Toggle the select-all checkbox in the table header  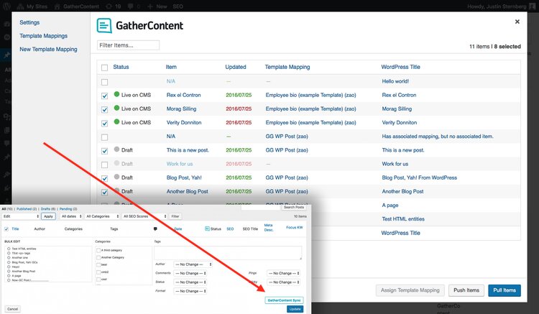[x=104, y=68]
